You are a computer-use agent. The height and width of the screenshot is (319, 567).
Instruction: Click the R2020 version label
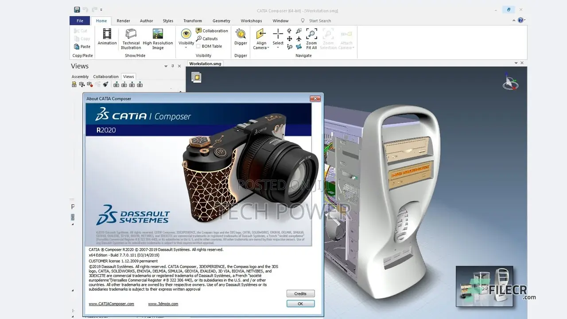[106, 130]
